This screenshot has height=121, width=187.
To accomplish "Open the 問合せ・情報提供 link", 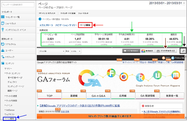I will point(148,62).
